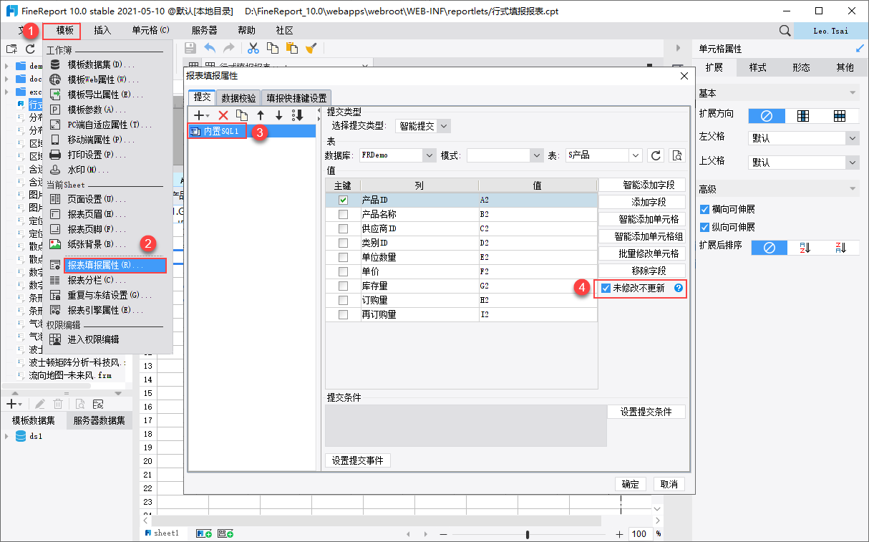Viewport: 869px width, 542px height.
Task: Click the copy icon in submit list toolbar
Action: tap(242, 115)
